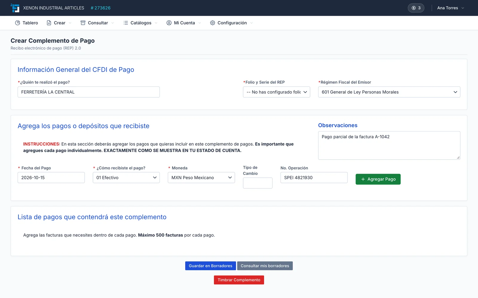The width and height of the screenshot is (478, 298).
Task: Click the Crear document-plus icon
Action: click(x=49, y=23)
